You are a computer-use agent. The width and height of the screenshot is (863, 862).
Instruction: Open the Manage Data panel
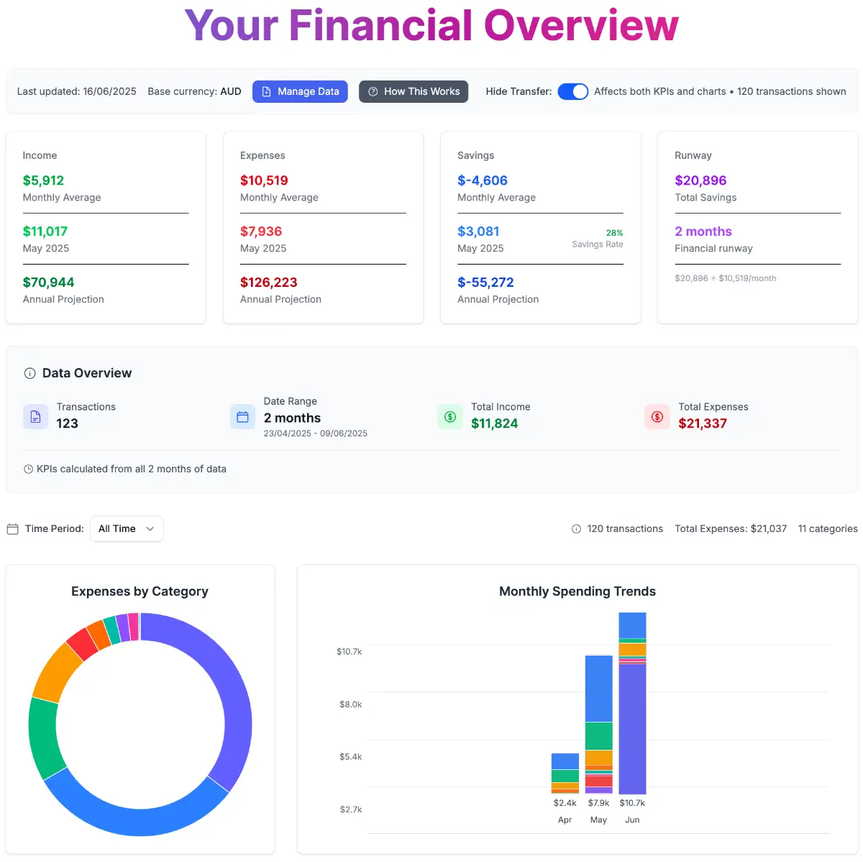pos(300,91)
